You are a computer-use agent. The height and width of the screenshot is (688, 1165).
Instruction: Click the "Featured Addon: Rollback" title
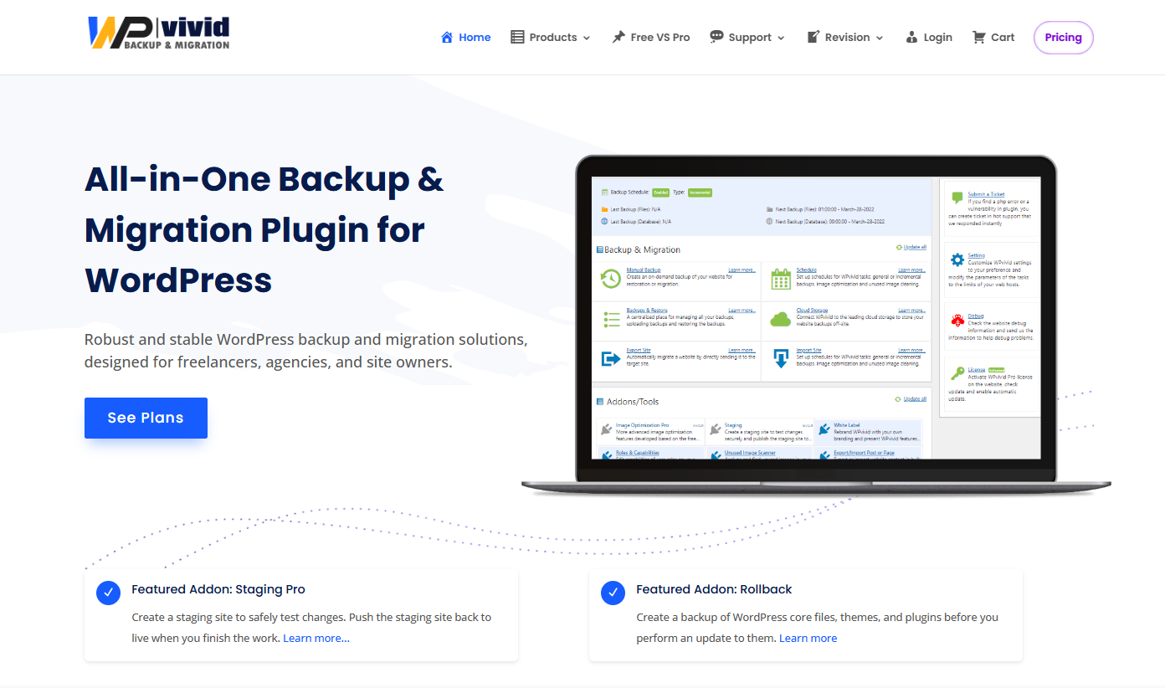(x=714, y=589)
